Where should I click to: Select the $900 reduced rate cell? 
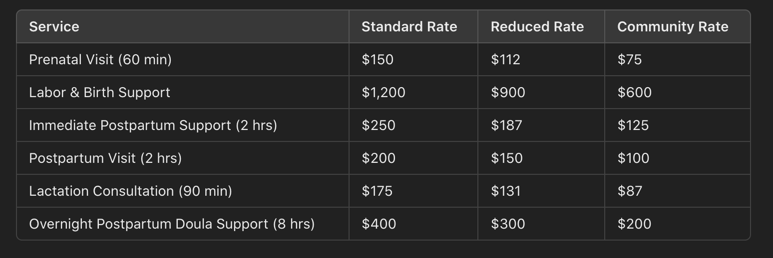tap(541, 92)
